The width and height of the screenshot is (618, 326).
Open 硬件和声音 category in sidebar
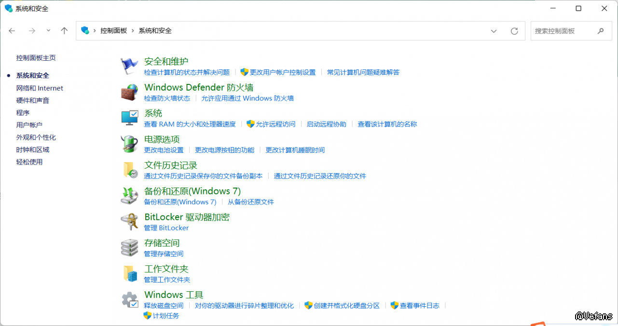[32, 100]
